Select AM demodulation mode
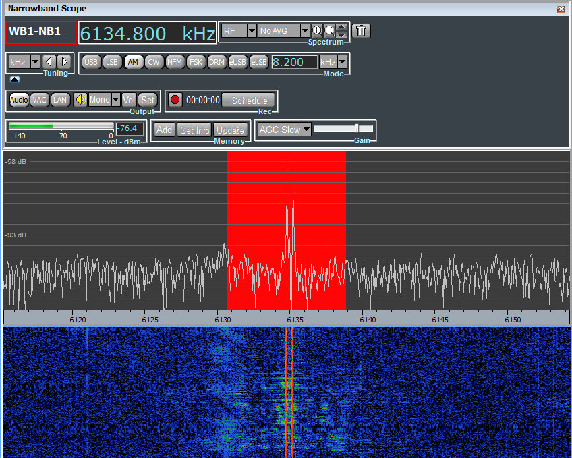The image size is (572, 458). [x=133, y=62]
